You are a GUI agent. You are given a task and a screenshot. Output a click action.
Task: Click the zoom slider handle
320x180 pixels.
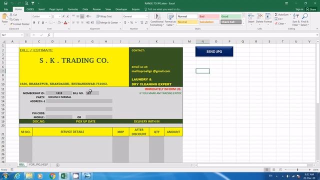(x=297, y=169)
